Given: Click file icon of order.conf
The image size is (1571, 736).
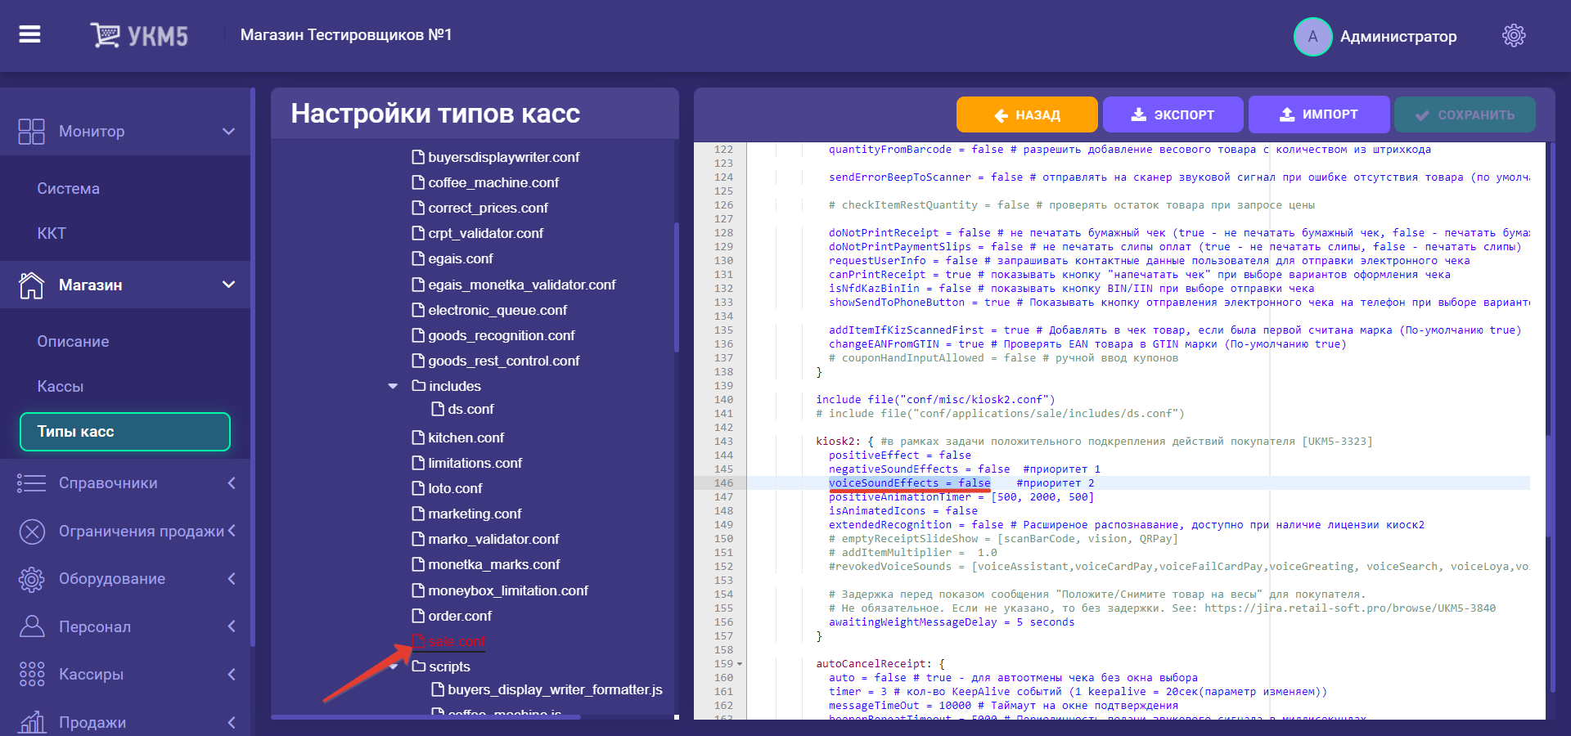Looking at the screenshot, I should pos(418,615).
